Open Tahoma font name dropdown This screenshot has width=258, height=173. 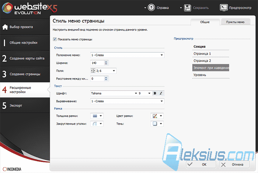coord(114,93)
